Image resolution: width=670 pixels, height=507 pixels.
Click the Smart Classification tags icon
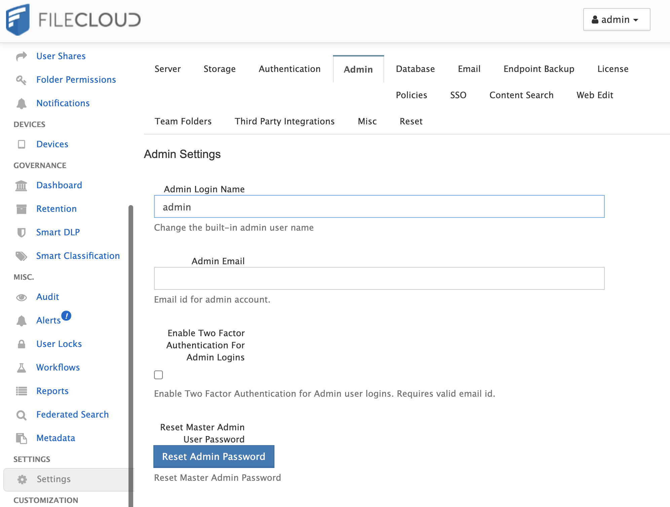click(22, 256)
